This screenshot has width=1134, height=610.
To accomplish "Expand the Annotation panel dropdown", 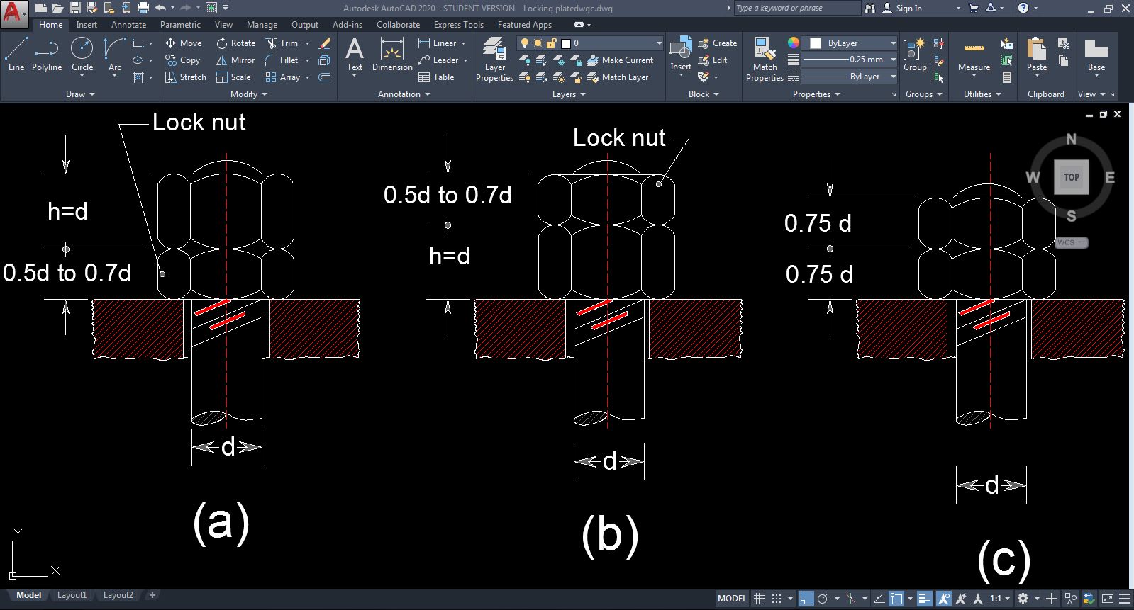I will coord(404,94).
